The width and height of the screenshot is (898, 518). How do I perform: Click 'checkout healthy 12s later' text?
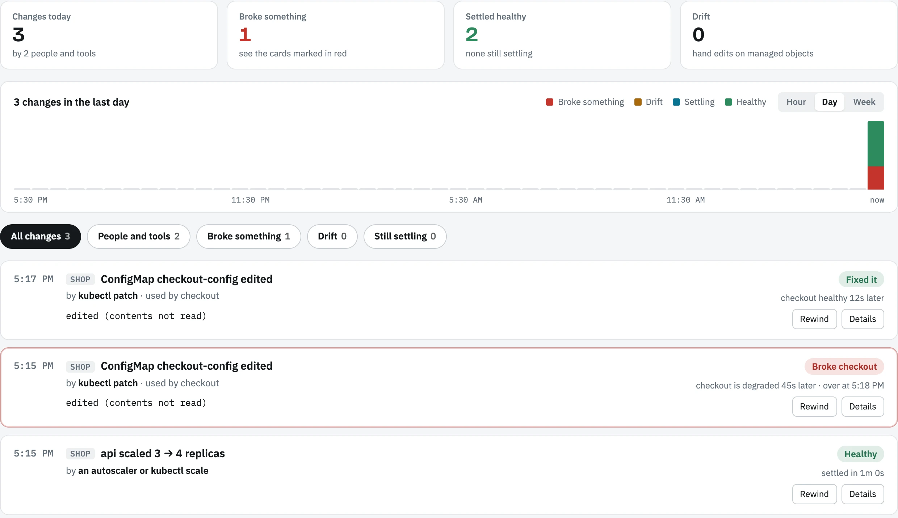pos(832,298)
